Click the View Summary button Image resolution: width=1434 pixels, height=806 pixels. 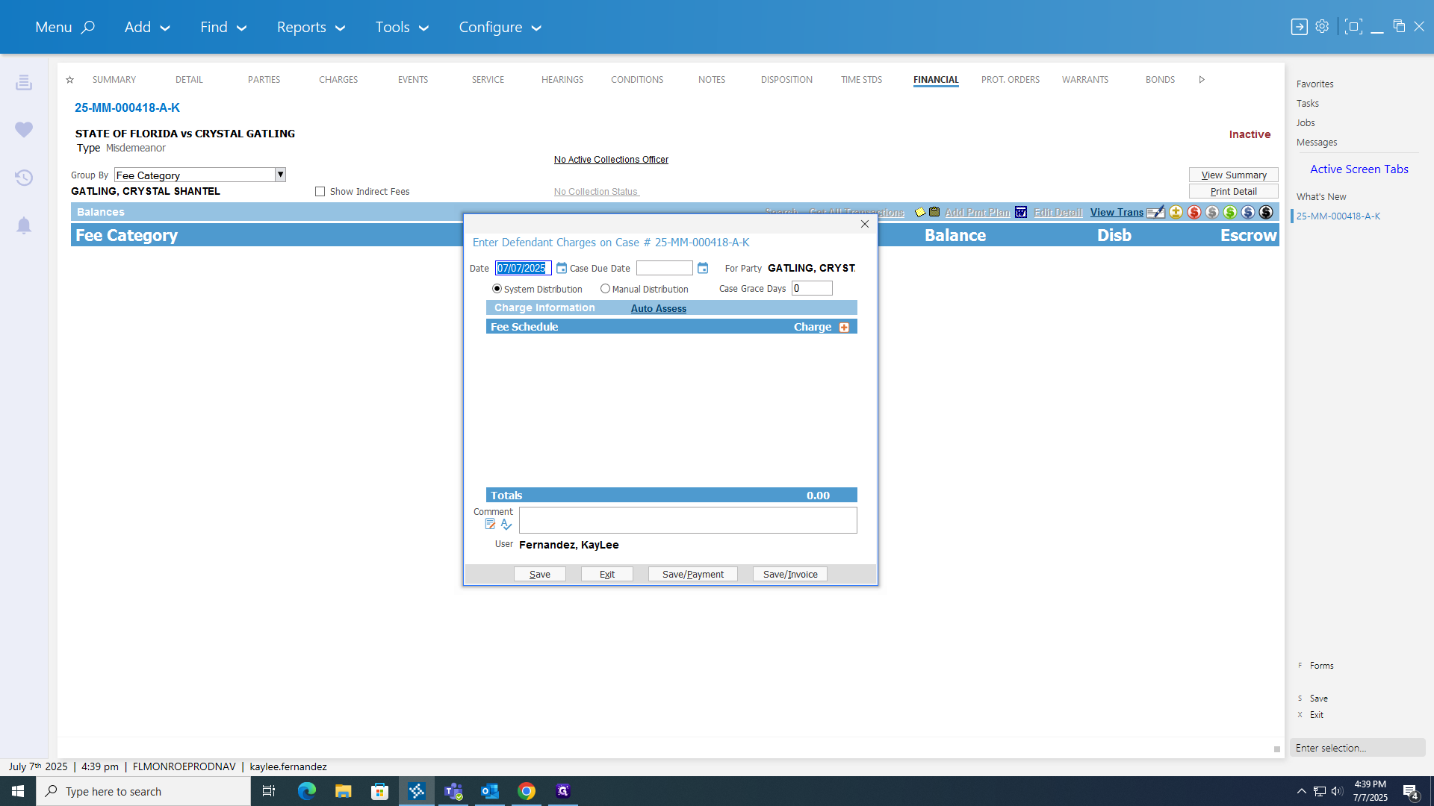click(x=1234, y=175)
